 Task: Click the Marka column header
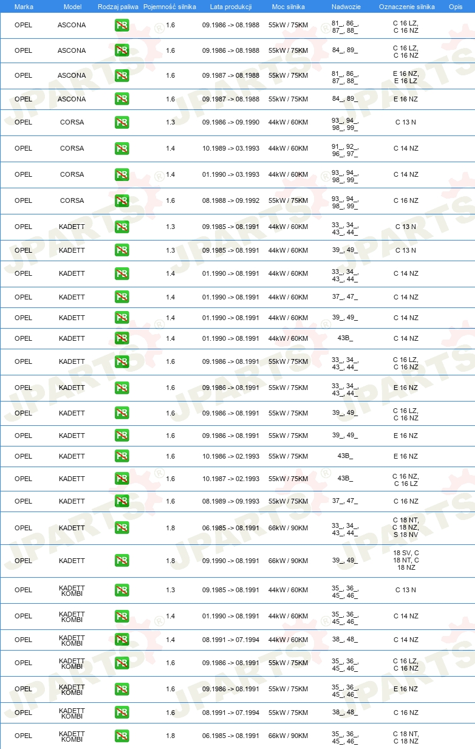(24, 7)
